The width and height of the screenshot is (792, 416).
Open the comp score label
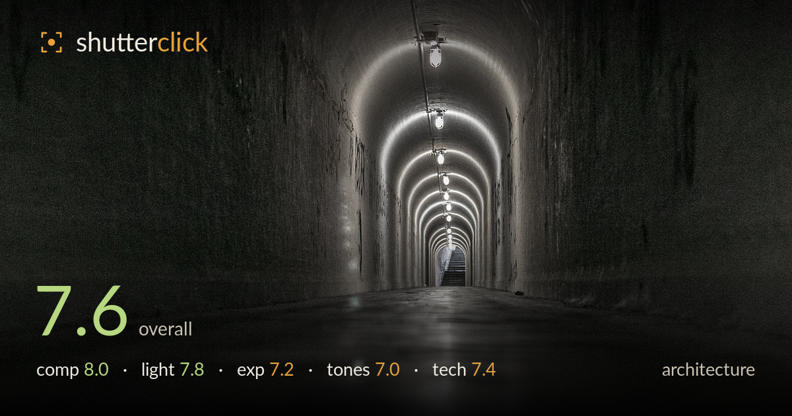tap(57, 370)
